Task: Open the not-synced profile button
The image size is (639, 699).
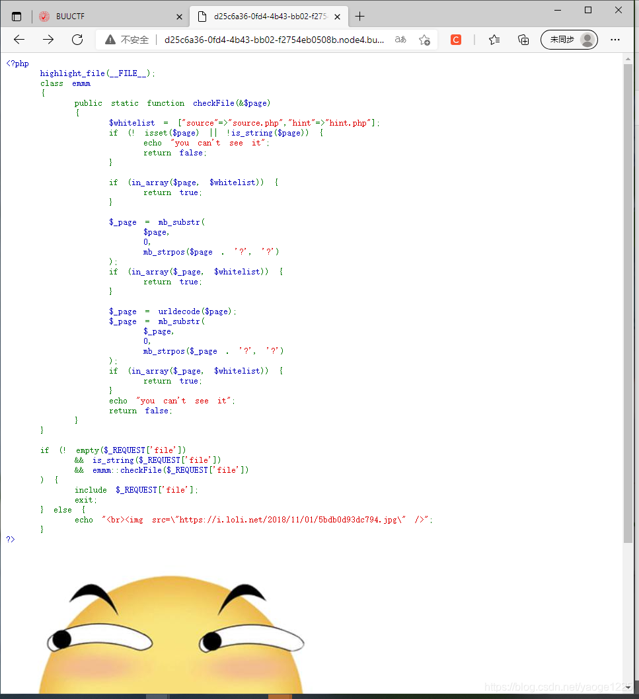Action: pos(569,40)
